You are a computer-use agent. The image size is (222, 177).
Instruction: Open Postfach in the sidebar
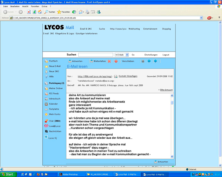point(51,61)
